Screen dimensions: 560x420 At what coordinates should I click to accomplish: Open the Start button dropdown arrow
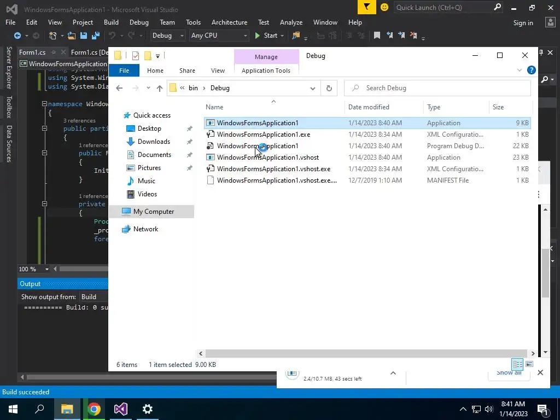[x=282, y=36]
